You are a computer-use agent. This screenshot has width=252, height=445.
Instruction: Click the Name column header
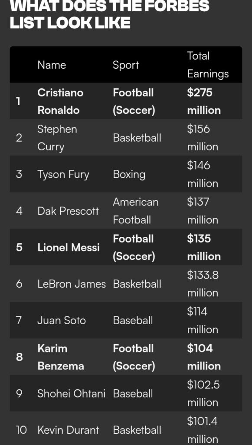52,65
